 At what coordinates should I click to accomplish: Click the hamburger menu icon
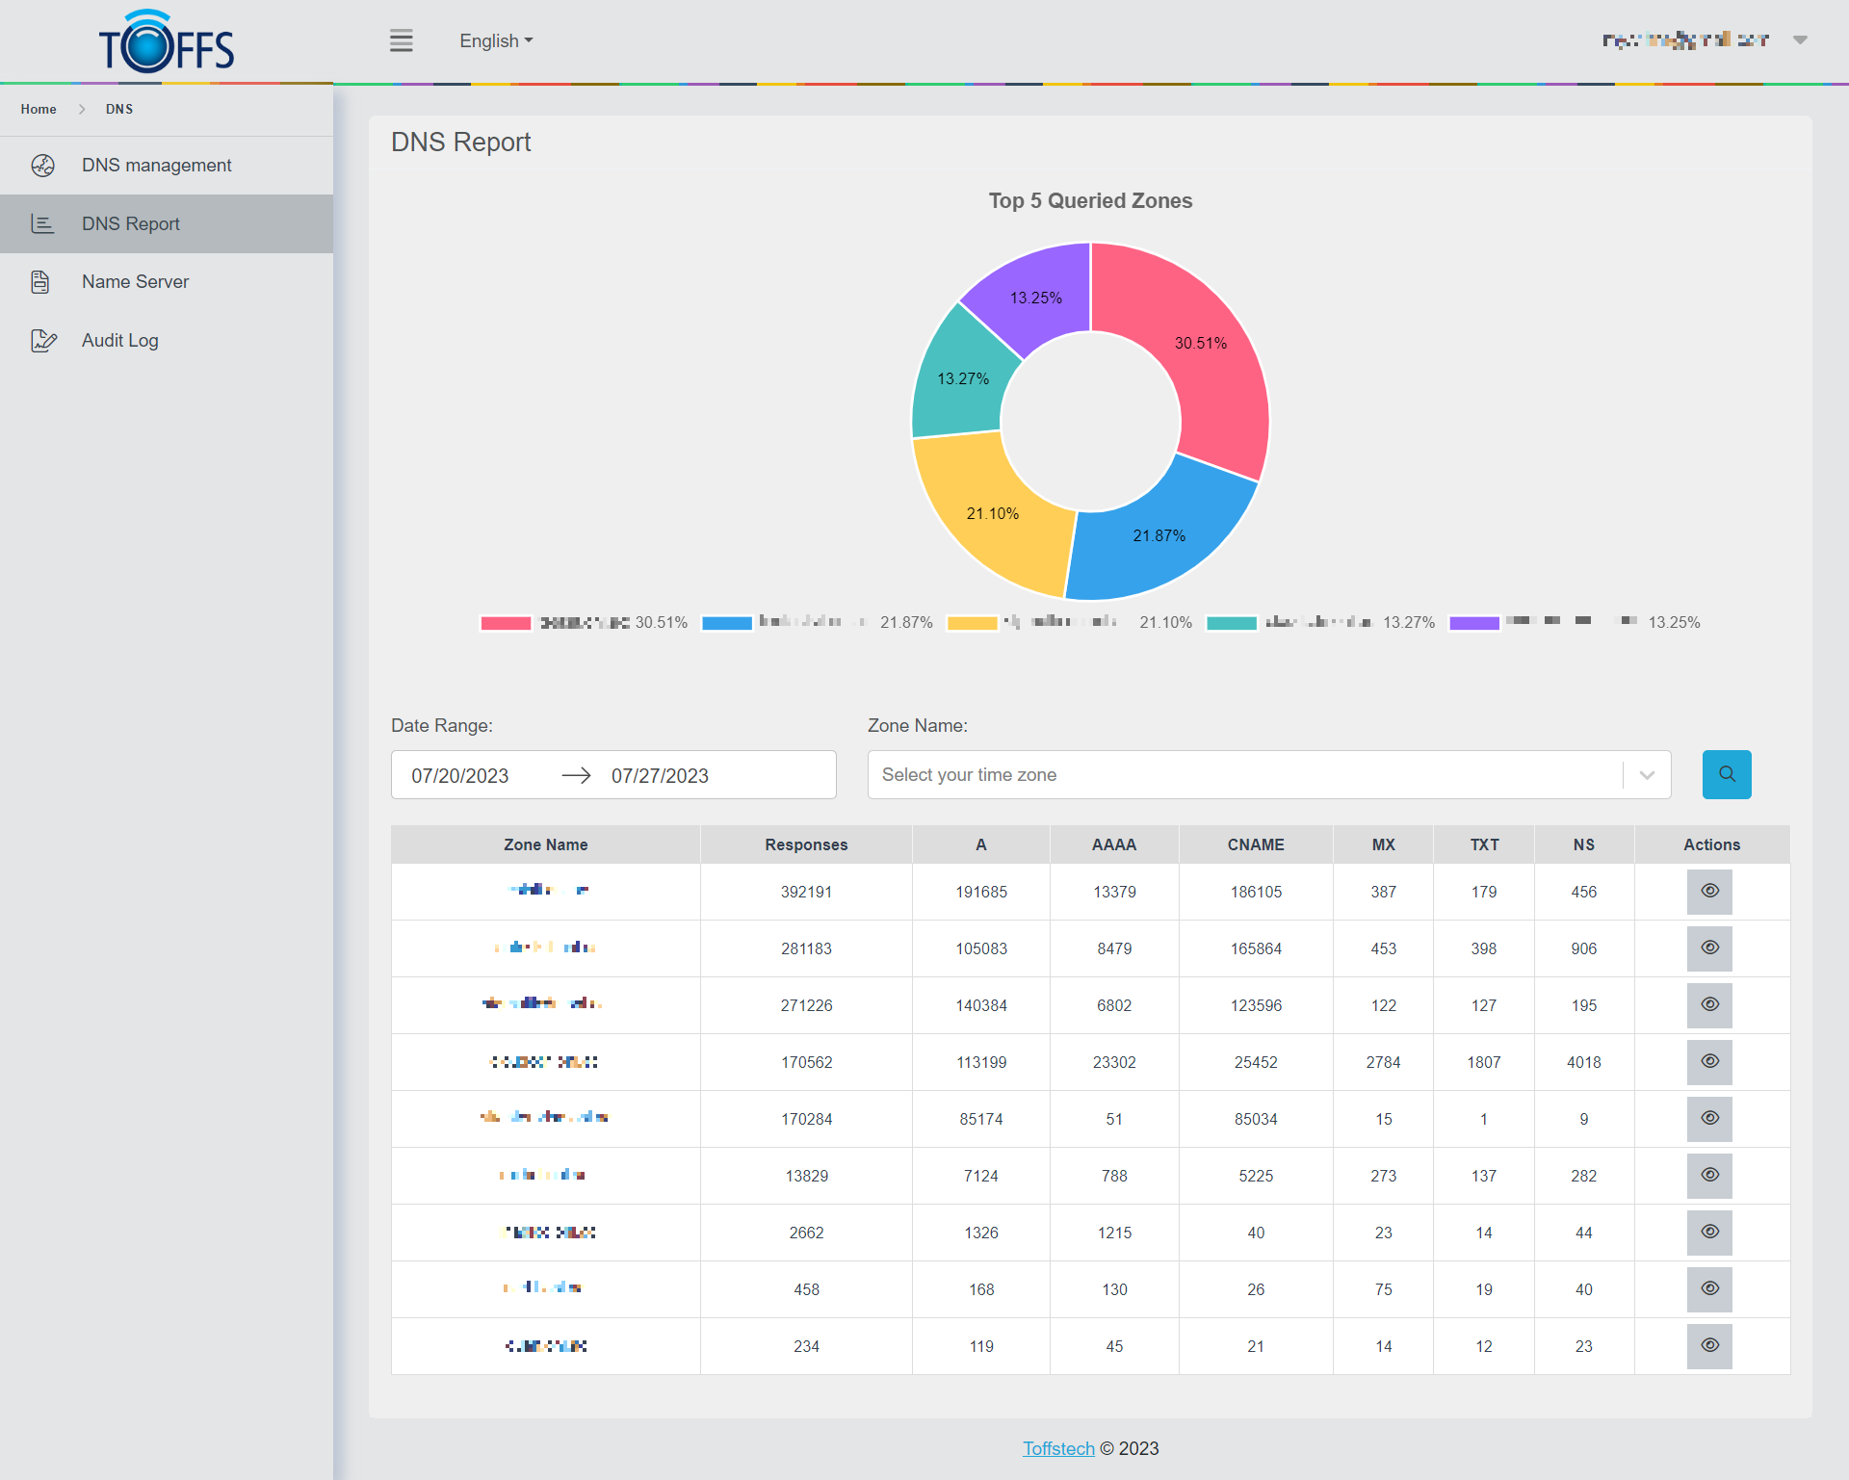tap(401, 40)
